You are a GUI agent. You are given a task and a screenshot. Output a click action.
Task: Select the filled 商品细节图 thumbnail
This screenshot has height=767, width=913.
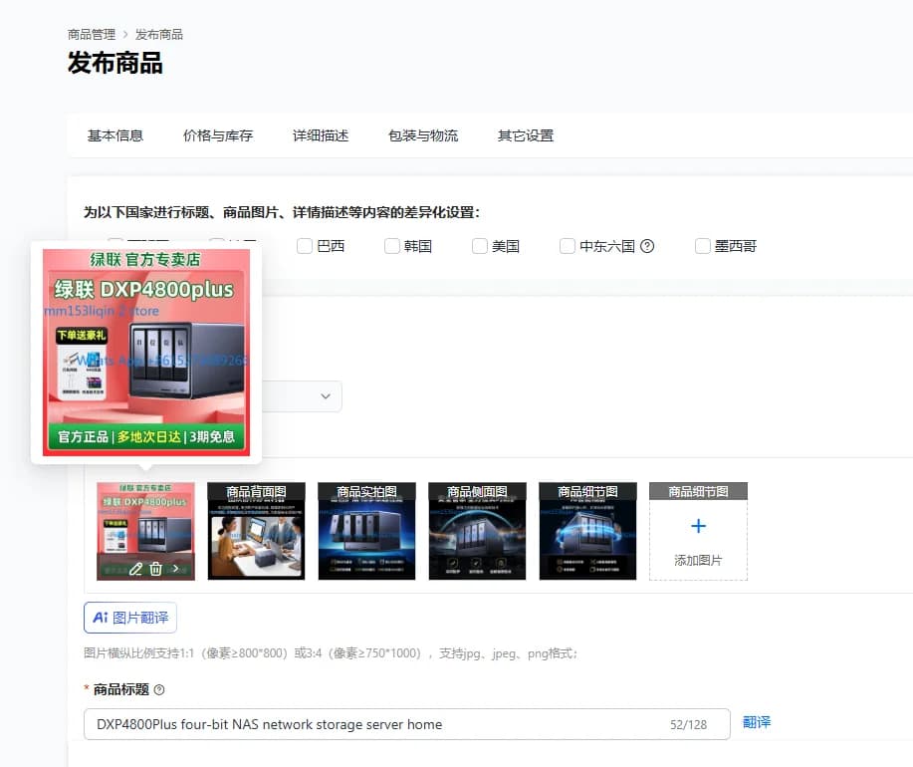click(x=588, y=531)
